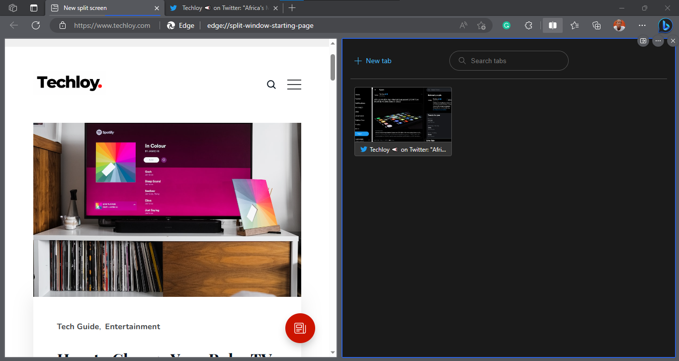Open split pane more options

point(658,41)
